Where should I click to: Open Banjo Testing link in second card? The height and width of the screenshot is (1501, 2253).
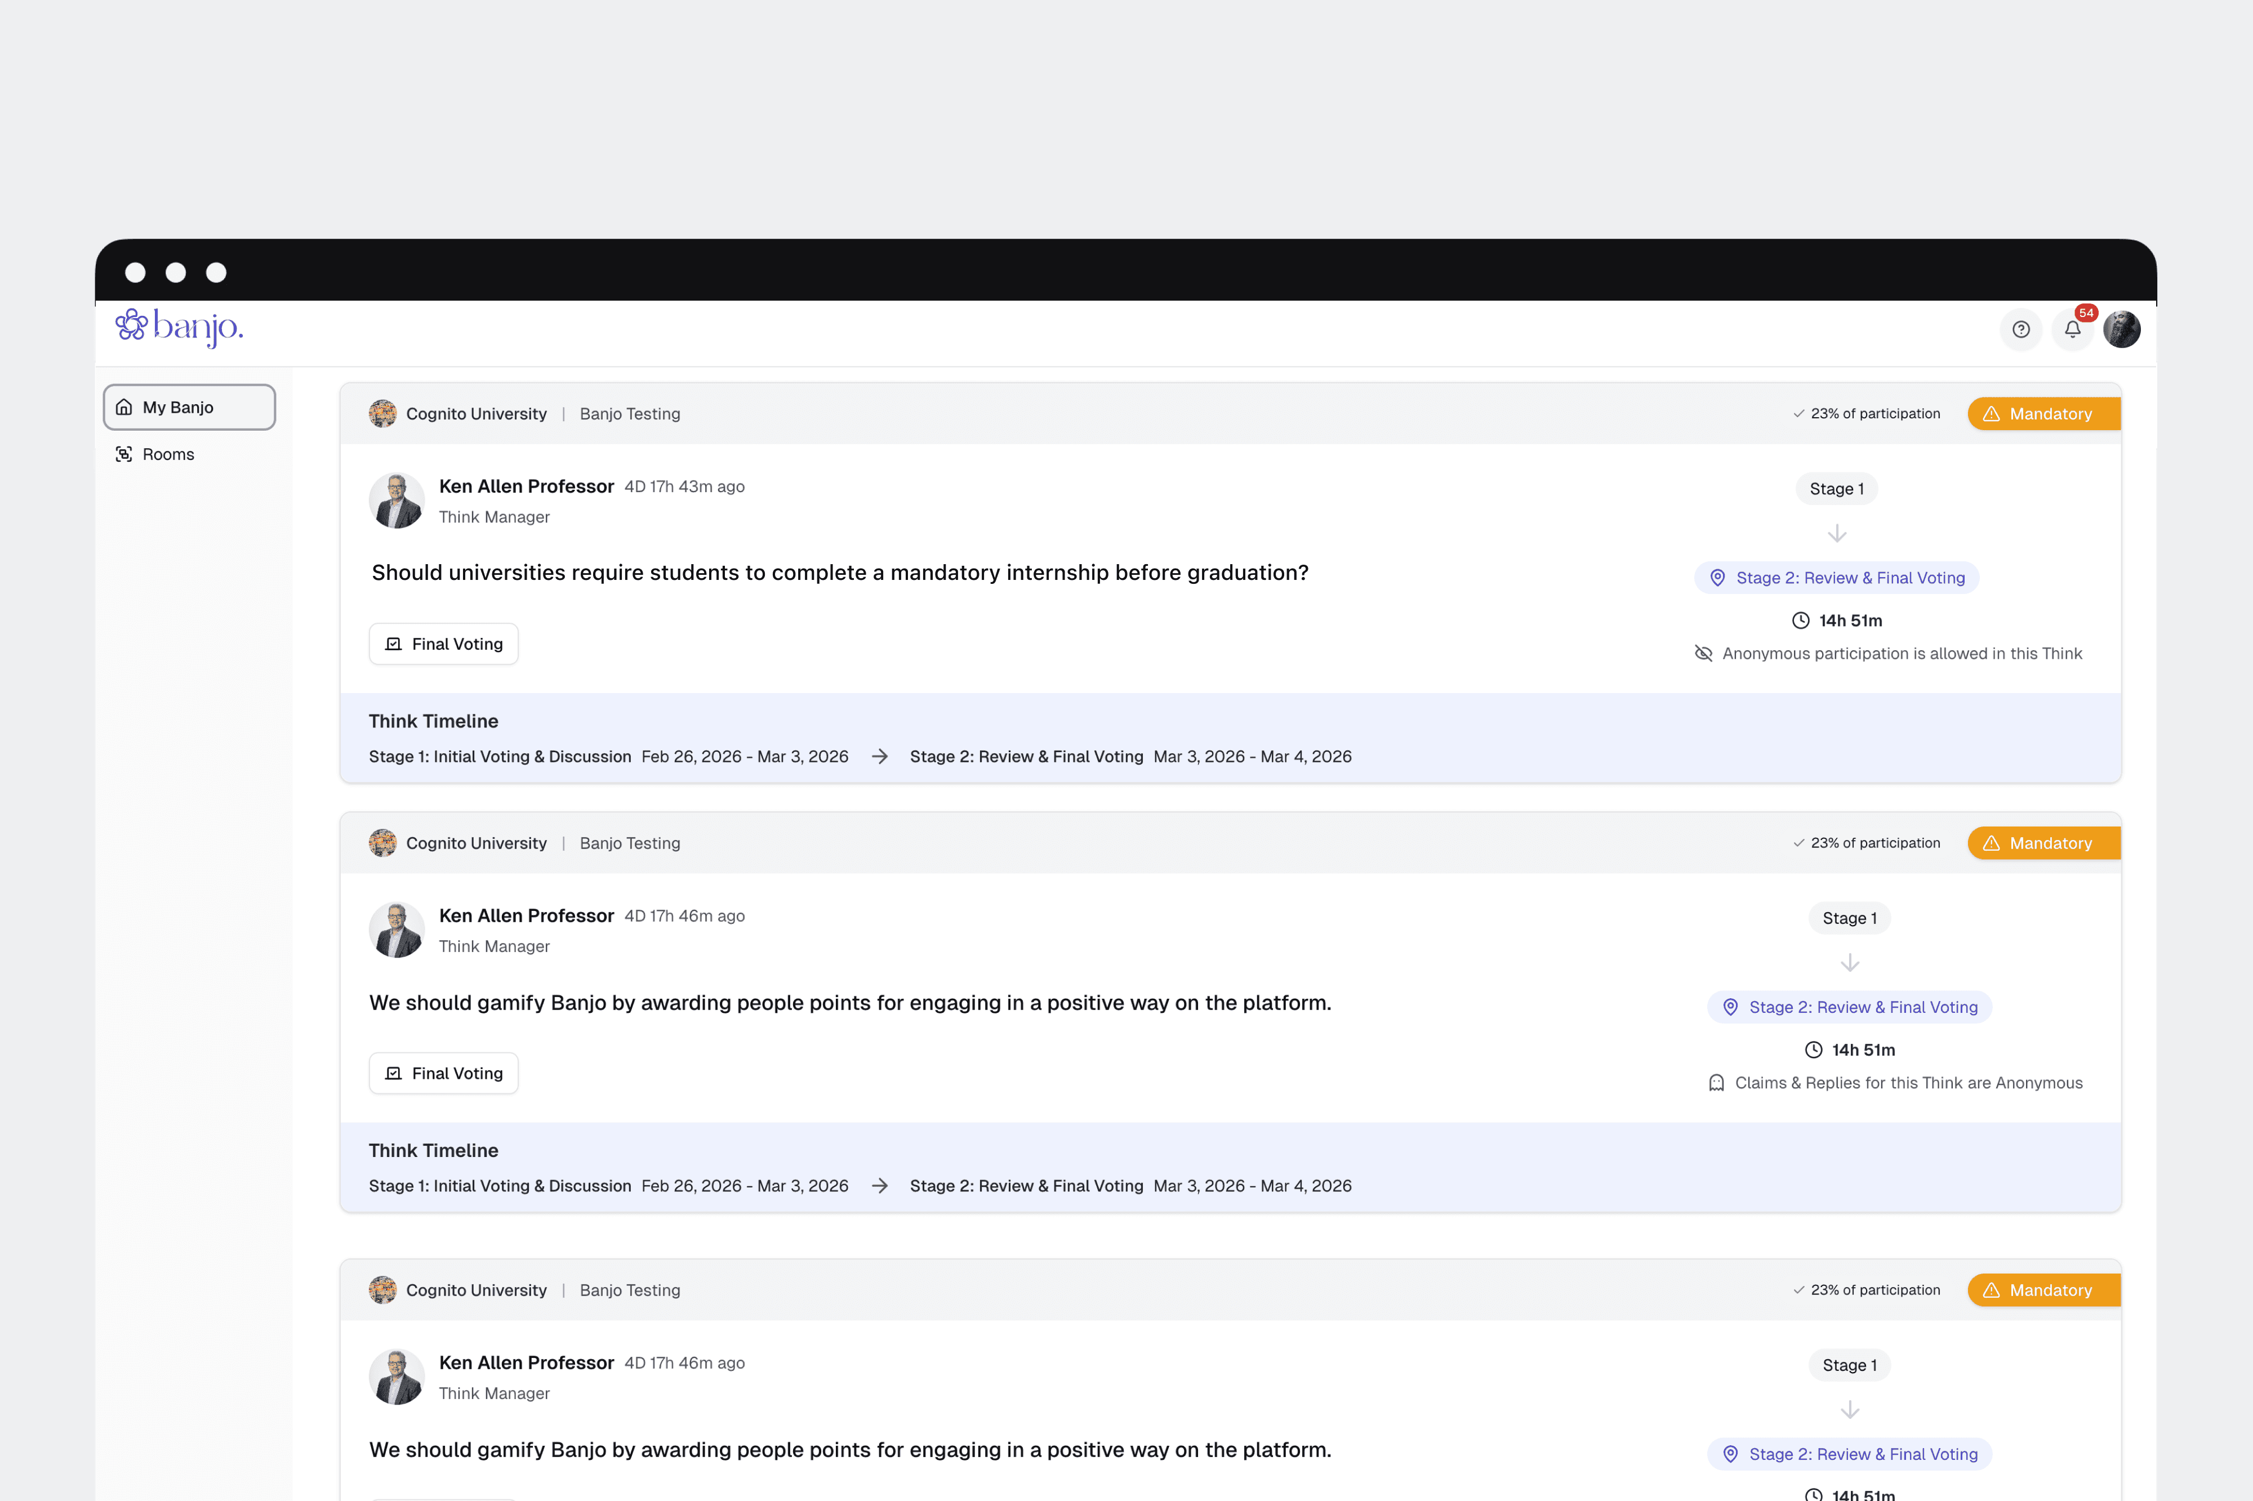coord(629,842)
